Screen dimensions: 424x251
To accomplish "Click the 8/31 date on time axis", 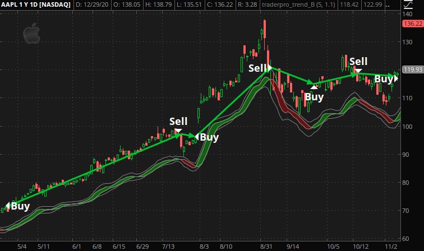I will (x=266, y=246).
